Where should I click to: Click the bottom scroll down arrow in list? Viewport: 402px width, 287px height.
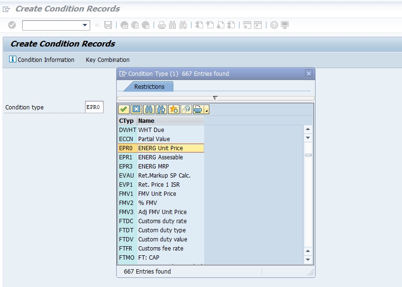(308, 260)
